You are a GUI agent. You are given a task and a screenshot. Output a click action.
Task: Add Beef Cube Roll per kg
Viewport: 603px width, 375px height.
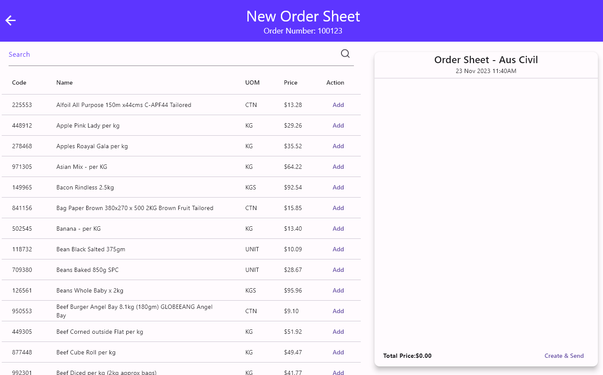[x=338, y=352]
